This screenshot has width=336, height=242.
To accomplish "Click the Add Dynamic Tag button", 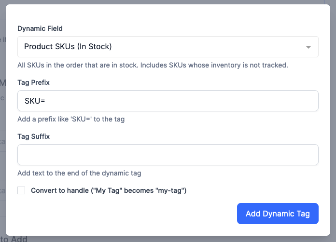I will point(278,214).
